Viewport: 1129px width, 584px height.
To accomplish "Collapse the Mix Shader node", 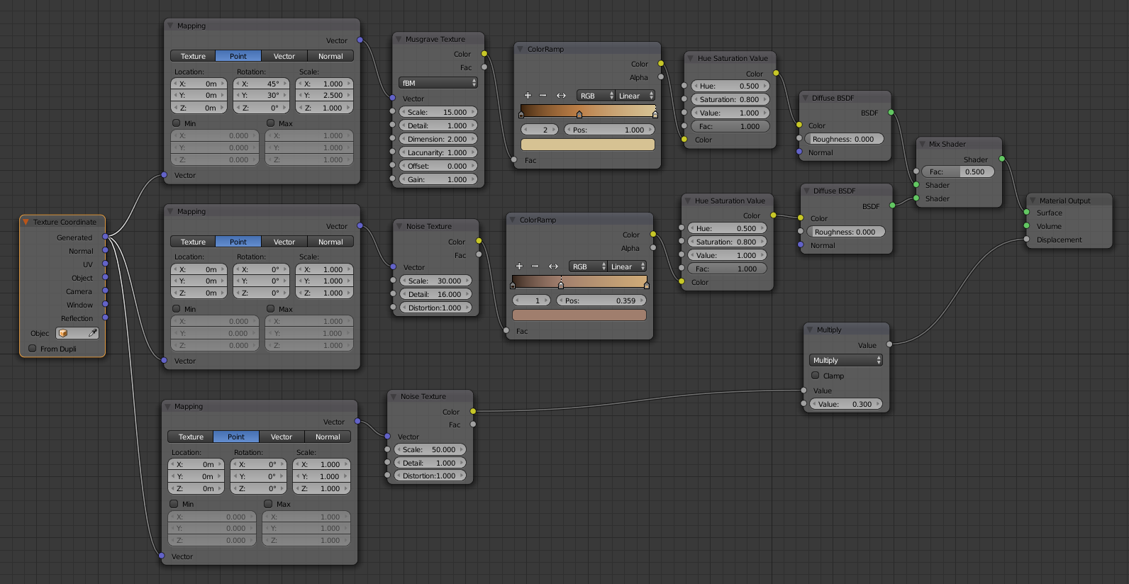I will [922, 144].
